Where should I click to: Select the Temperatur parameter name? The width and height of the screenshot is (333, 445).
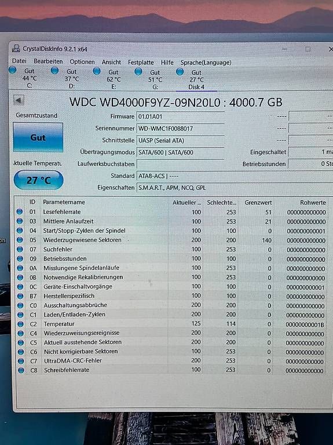[59, 324]
